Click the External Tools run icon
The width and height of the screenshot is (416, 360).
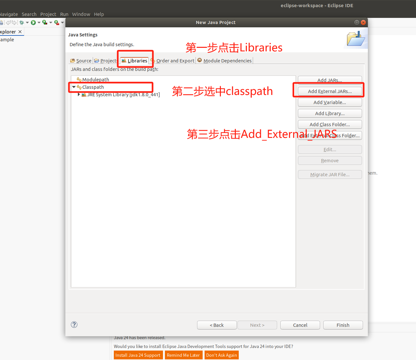coord(57,22)
